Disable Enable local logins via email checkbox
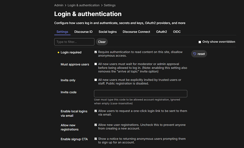The image size is (244, 148). click(x=95, y=111)
